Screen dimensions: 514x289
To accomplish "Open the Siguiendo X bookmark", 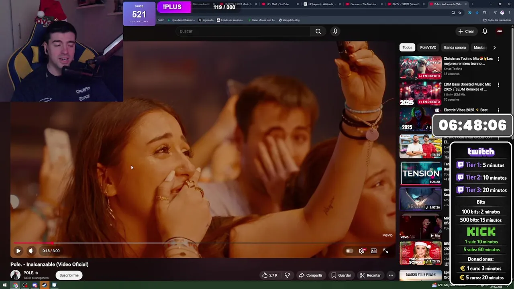I will (x=206, y=20).
